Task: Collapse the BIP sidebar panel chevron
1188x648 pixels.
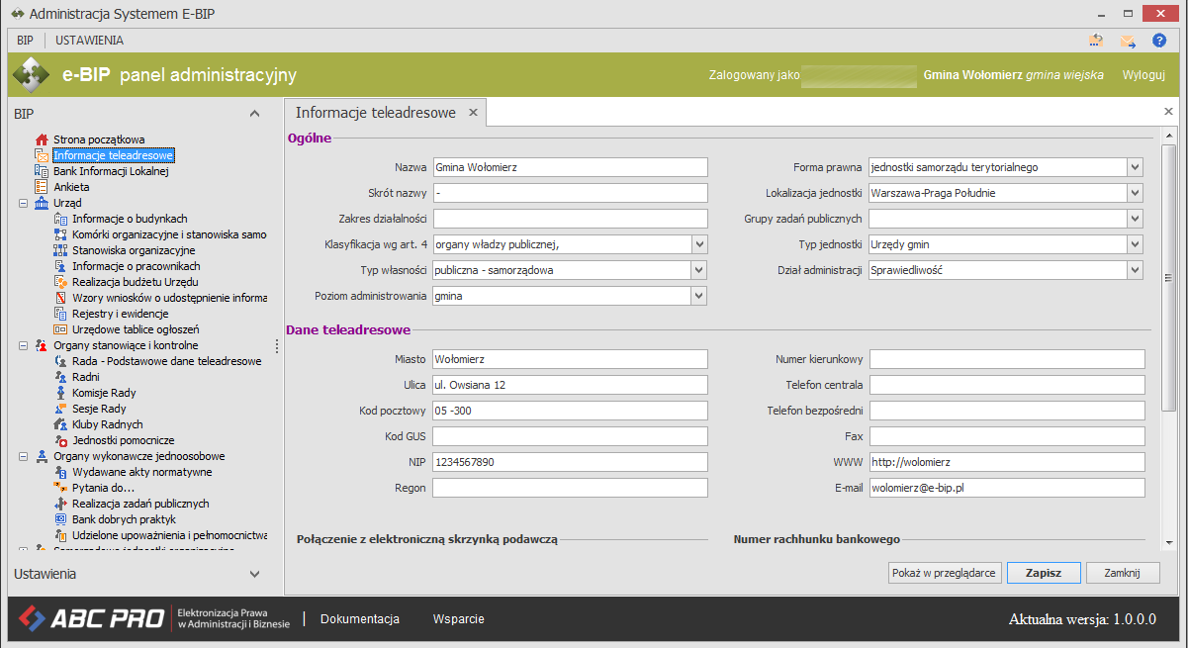Action: click(254, 114)
